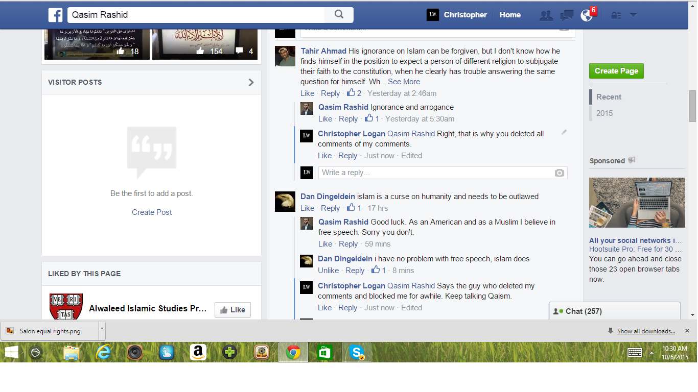The width and height of the screenshot is (698, 392).
Task: Open the Windows Start button
Action: tap(11, 352)
